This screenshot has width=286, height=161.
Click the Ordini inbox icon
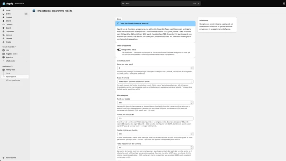(4, 14)
